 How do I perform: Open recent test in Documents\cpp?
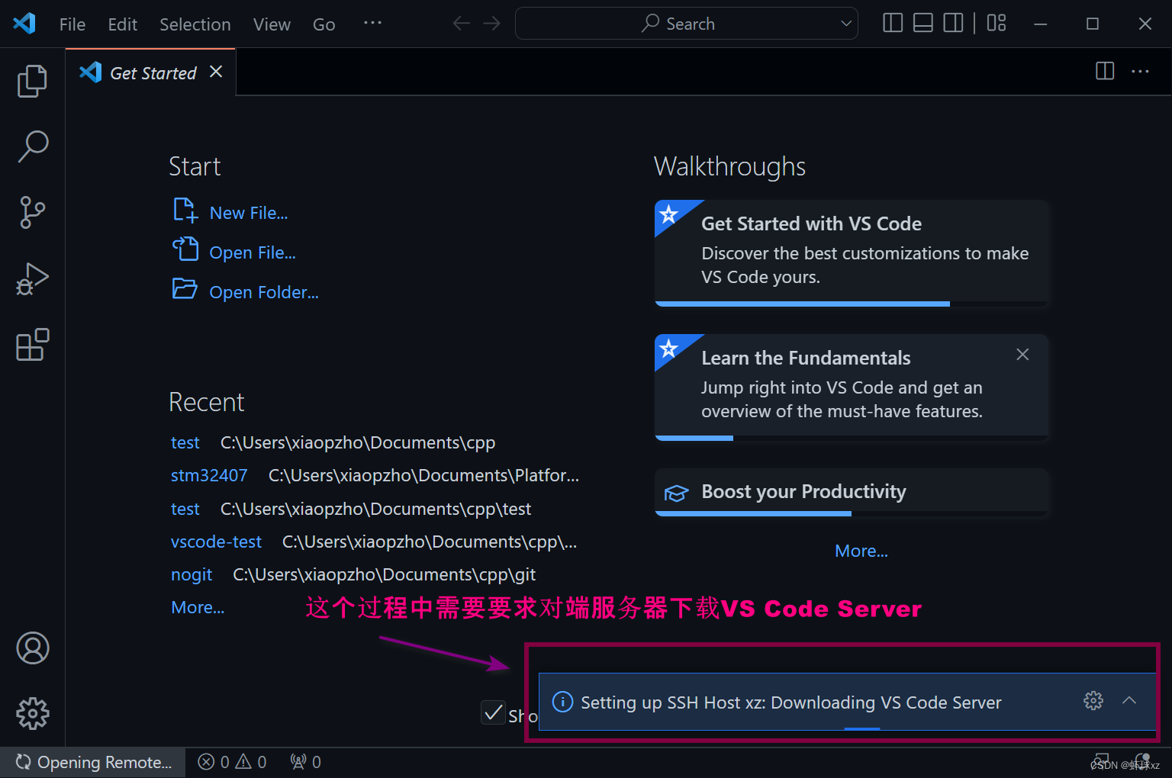point(185,443)
